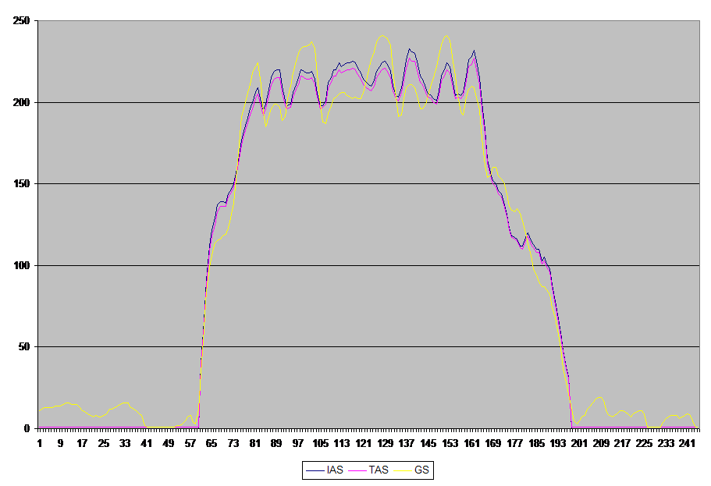
Task: Select the 250 label on vertical axis
Action: point(23,21)
